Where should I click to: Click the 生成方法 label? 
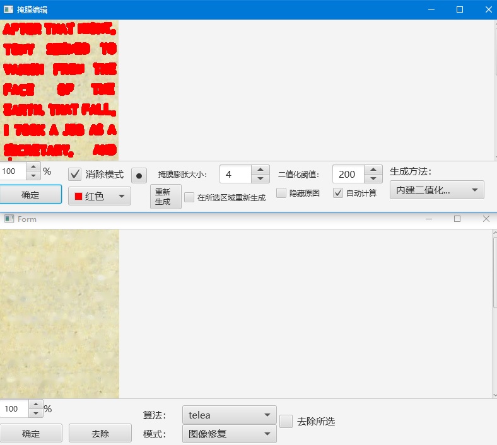click(411, 171)
